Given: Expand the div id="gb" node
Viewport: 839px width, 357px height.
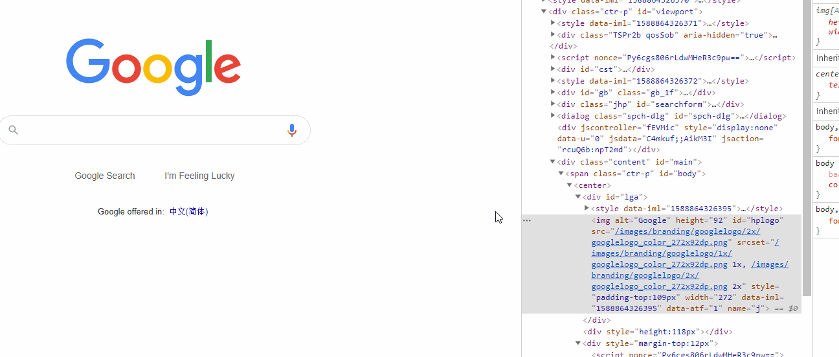Looking at the screenshot, I should 553,92.
